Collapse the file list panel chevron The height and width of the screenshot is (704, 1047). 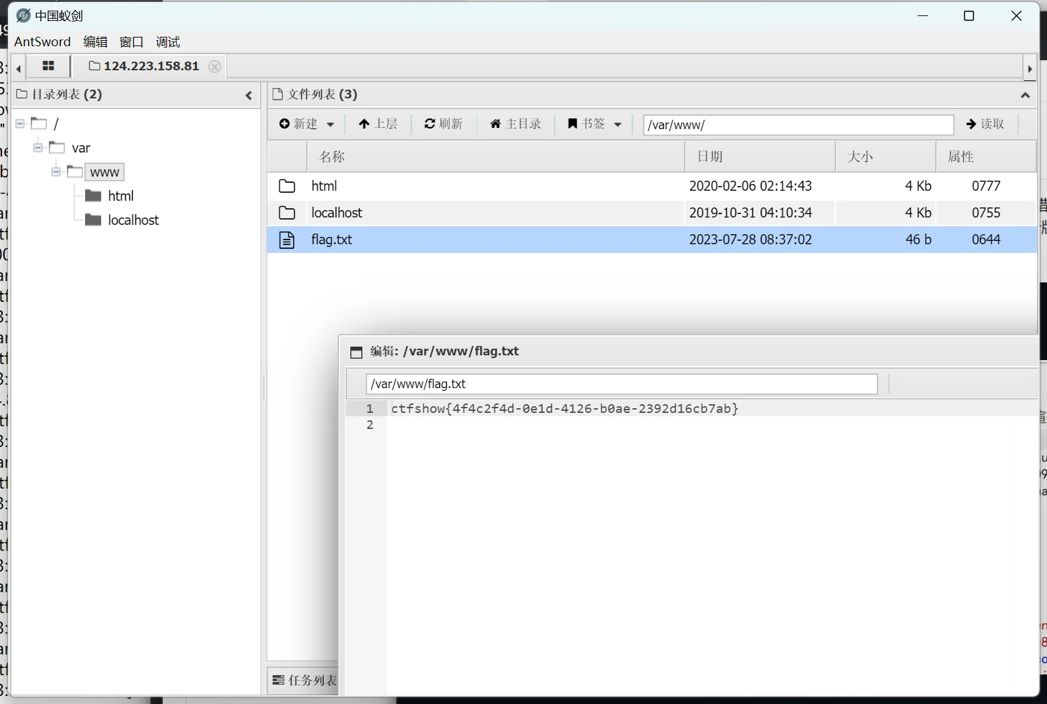pyautogui.click(x=1025, y=95)
